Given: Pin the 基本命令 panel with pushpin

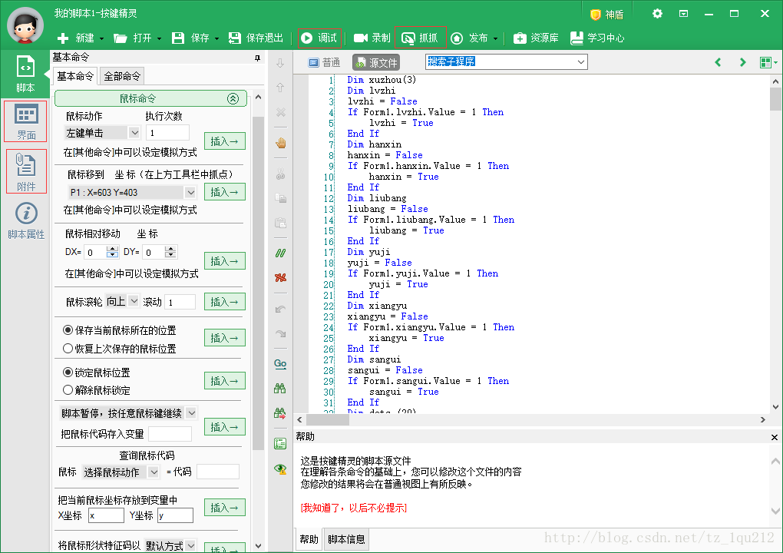Looking at the screenshot, I should [x=258, y=58].
